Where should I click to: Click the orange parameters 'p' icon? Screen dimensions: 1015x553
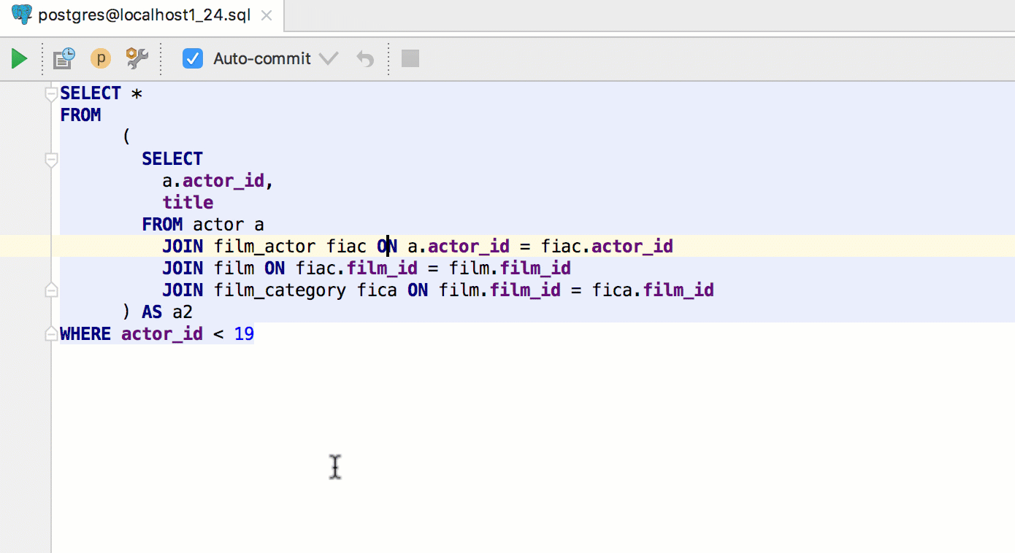pyautogui.click(x=101, y=58)
